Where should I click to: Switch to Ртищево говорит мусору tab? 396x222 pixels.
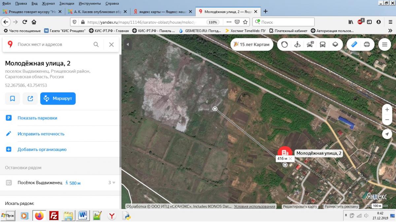30,12
